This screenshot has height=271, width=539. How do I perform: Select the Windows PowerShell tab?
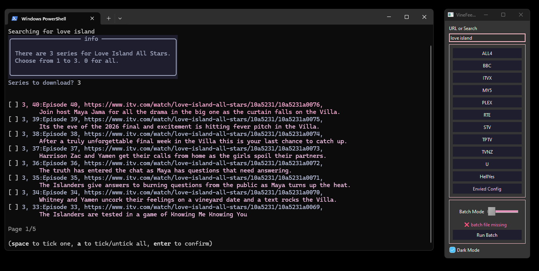pyautogui.click(x=43, y=18)
